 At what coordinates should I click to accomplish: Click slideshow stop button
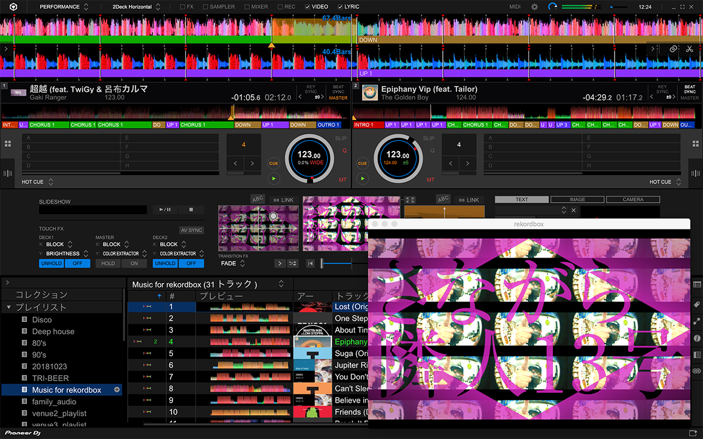point(191,209)
